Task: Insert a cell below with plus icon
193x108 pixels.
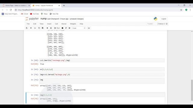Action: click(x=31, y=28)
